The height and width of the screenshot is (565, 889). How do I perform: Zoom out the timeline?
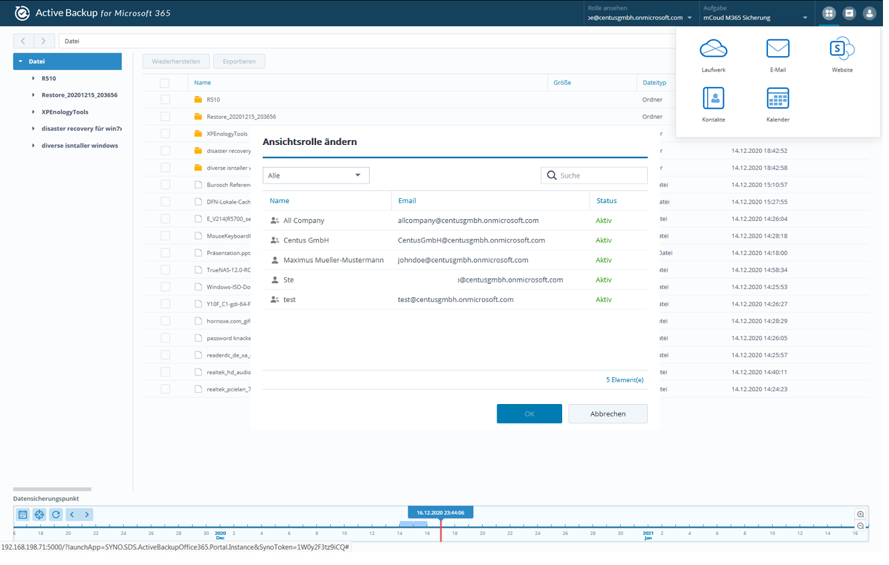tap(860, 526)
